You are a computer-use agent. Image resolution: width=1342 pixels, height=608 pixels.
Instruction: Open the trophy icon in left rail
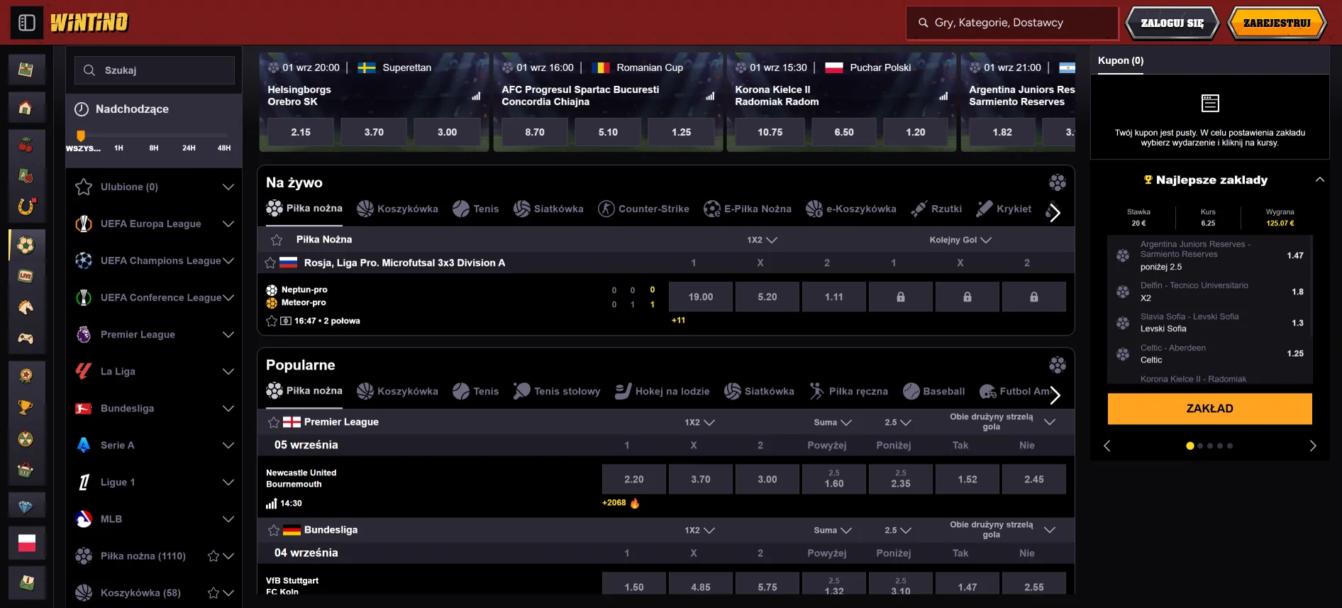click(26, 407)
